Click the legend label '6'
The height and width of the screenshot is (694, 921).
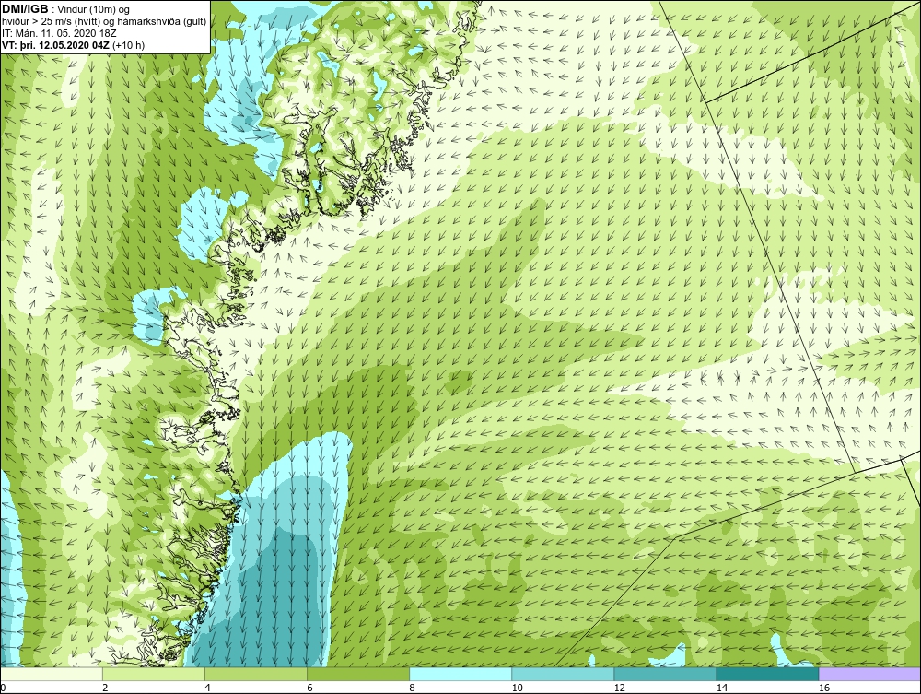pyautogui.click(x=309, y=688)
